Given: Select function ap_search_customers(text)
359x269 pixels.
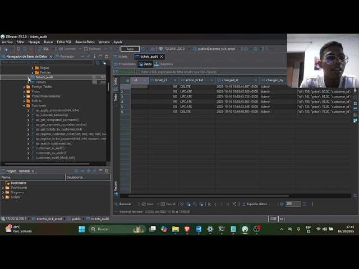Looking at the screenshot, I should pyautogui.click(x=54, y=143).
